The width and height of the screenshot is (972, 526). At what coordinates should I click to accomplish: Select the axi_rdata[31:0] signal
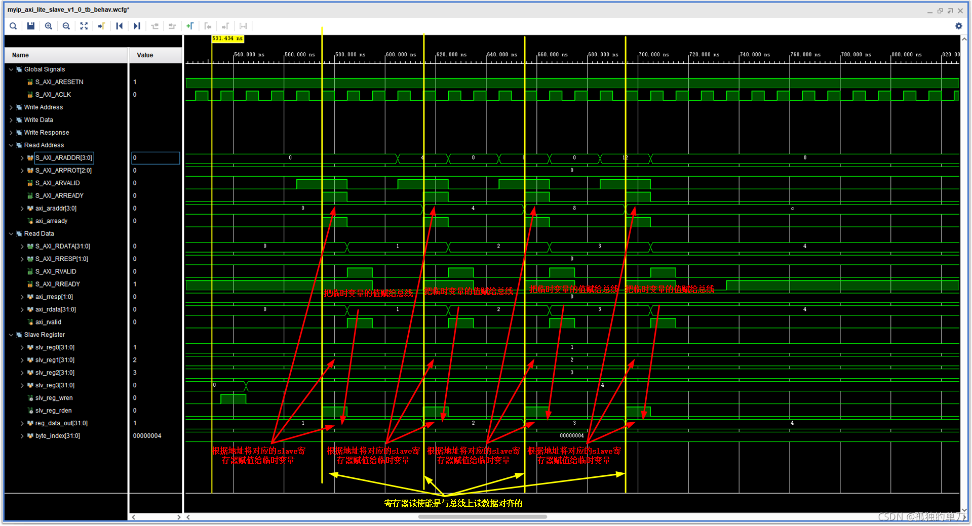tap(56, 309)
